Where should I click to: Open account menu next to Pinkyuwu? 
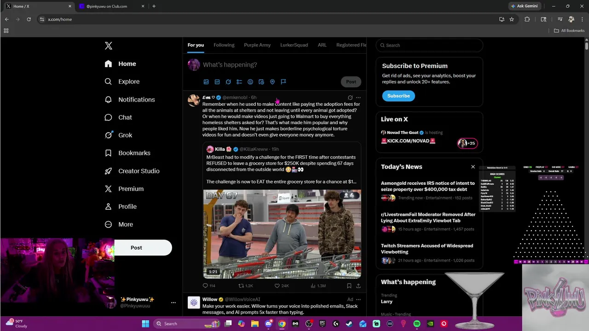point(173,302)
